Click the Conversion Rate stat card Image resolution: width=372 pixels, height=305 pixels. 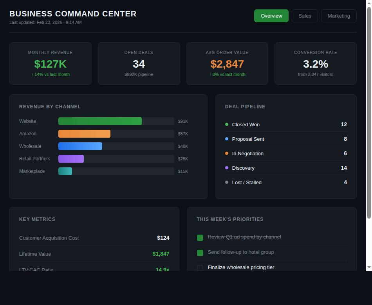click(315, 63)
